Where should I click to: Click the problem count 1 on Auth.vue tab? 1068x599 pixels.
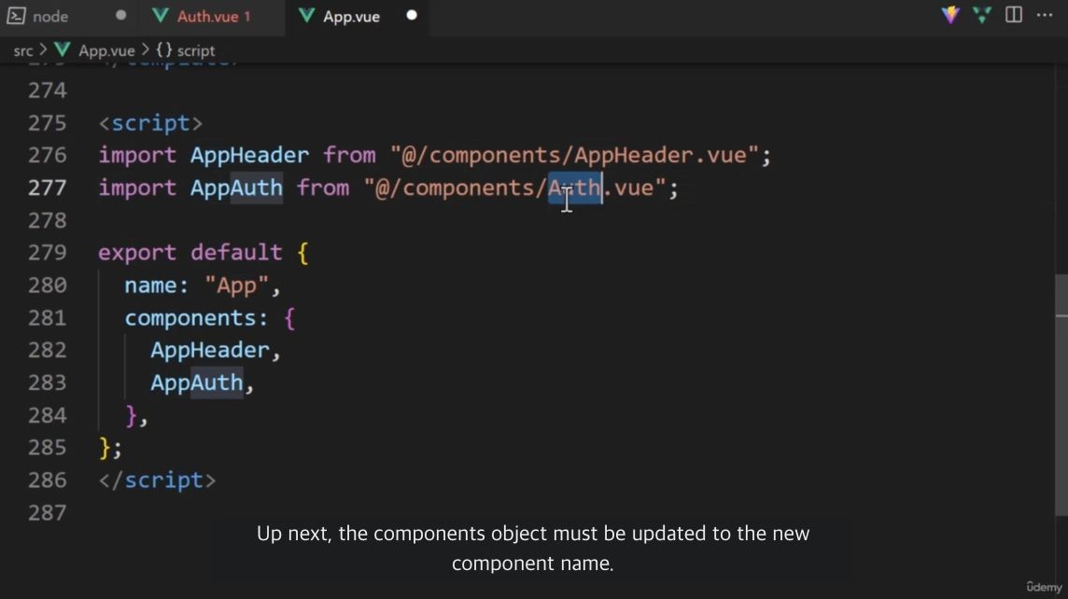(247, 17)
